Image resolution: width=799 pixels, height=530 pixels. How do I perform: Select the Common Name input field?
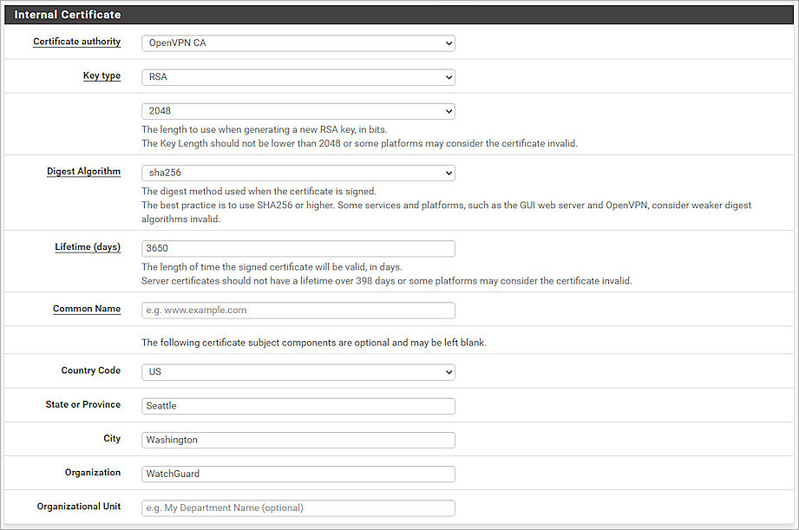[x=298, y=311]
